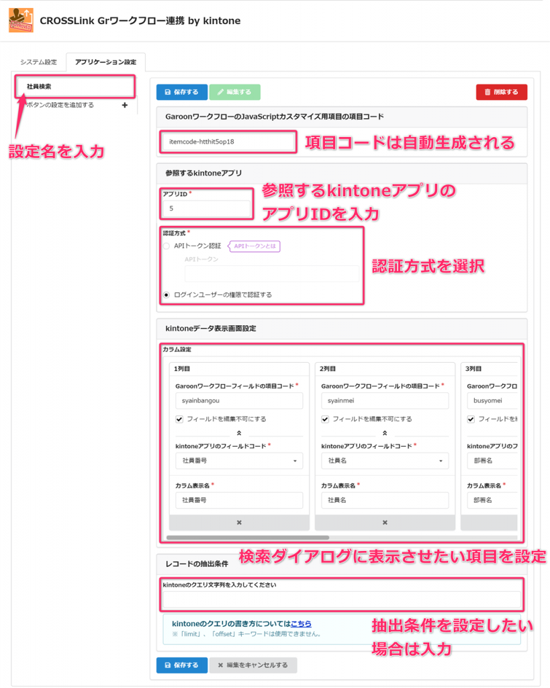Switch to the システム設定 tab
The width and height of the screenshot is (550, 688).
[x=38, y=62]
